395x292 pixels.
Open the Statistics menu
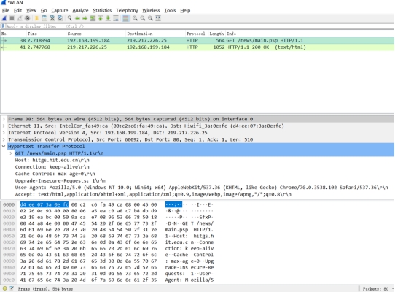pos(102,10)
